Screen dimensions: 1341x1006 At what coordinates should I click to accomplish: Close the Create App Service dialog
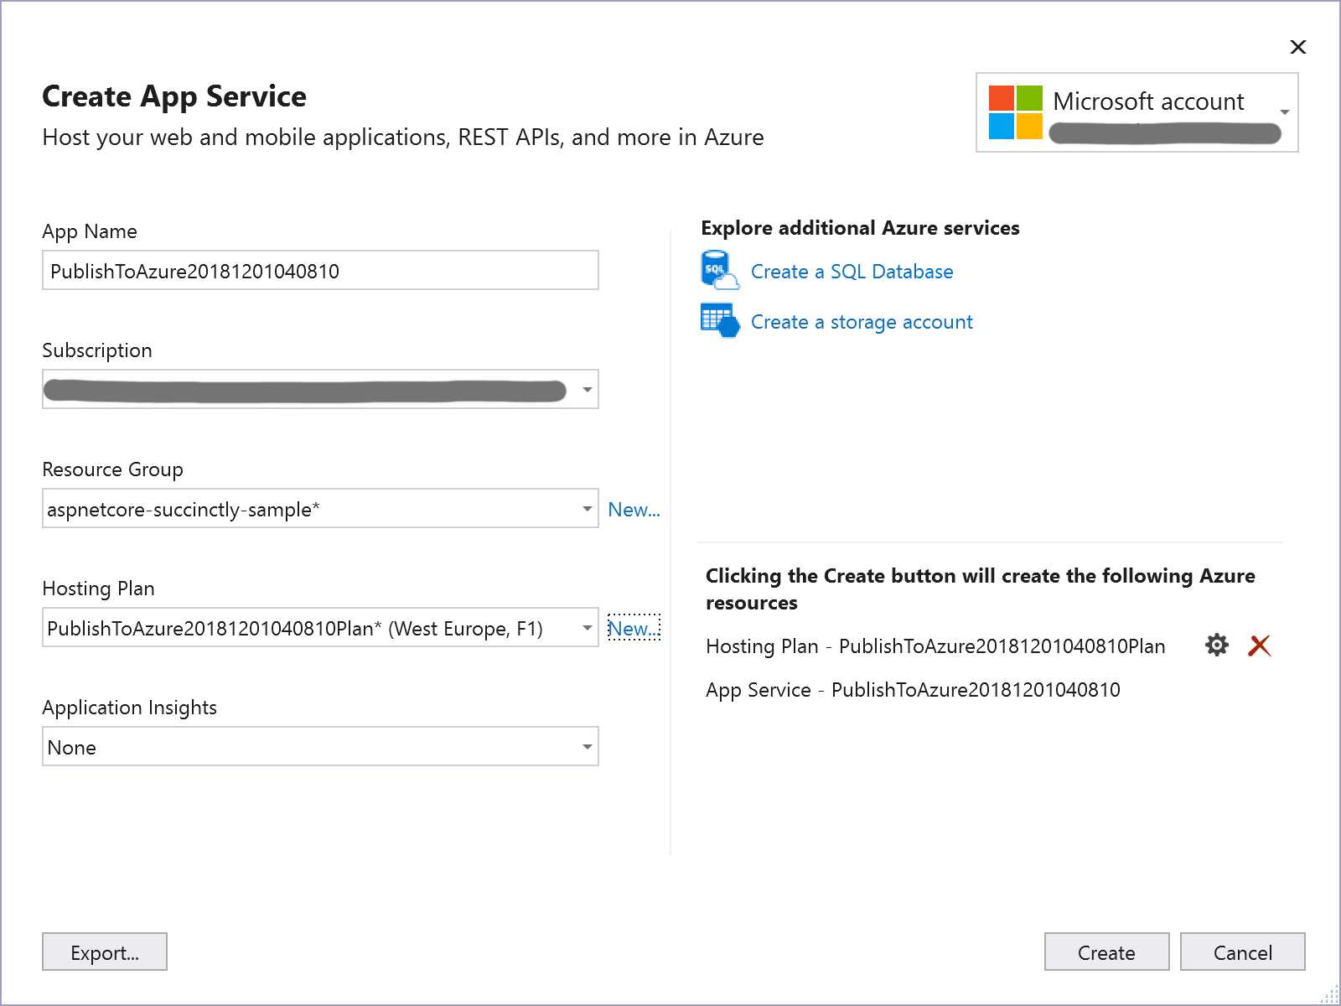pyautogui.click(x=1297, y=47)
